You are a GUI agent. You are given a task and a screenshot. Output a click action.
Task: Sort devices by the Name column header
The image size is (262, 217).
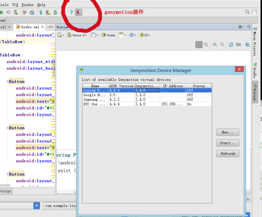point(95,86)
